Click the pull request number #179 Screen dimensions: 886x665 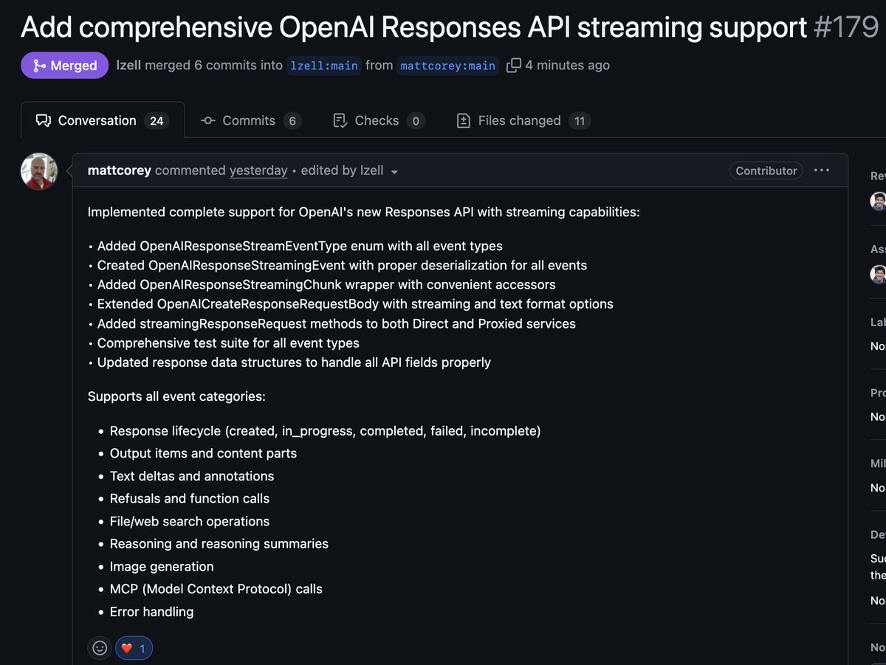coord(847,27)
